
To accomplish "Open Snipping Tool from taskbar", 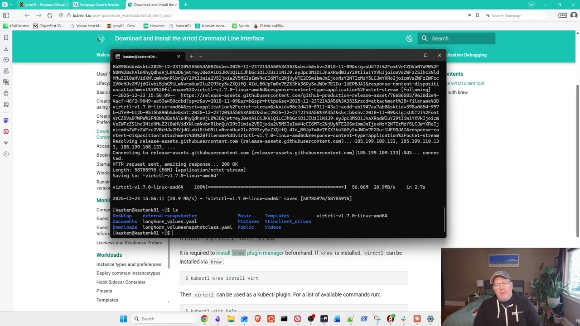I will (377, 319).
